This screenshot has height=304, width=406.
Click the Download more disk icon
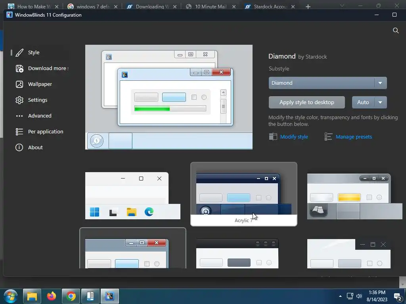(19, 68)
